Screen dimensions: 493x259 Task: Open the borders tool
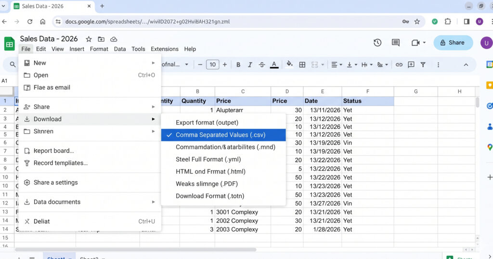[302, 65]
